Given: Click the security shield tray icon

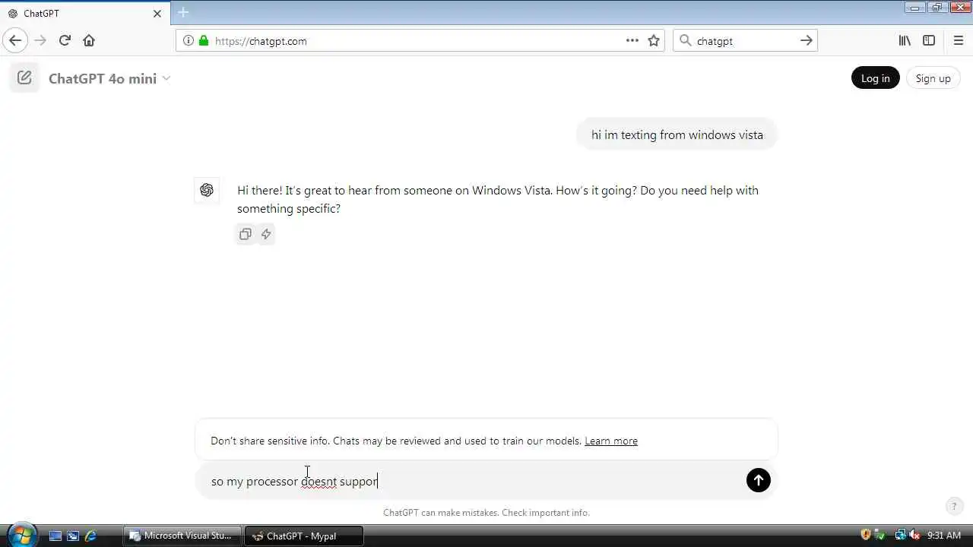Looking at the screenshot, I should (x=866, y=535).
